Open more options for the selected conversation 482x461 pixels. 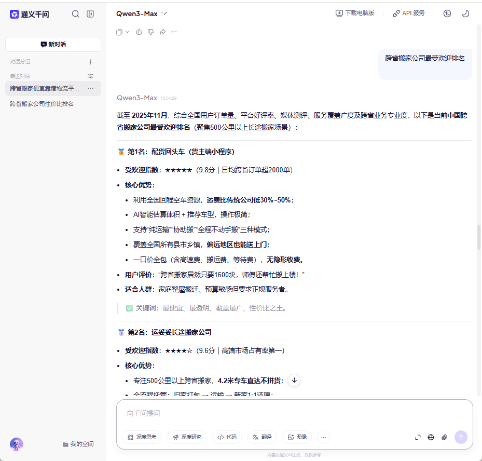pyautogui.click(x=90, y=89)
